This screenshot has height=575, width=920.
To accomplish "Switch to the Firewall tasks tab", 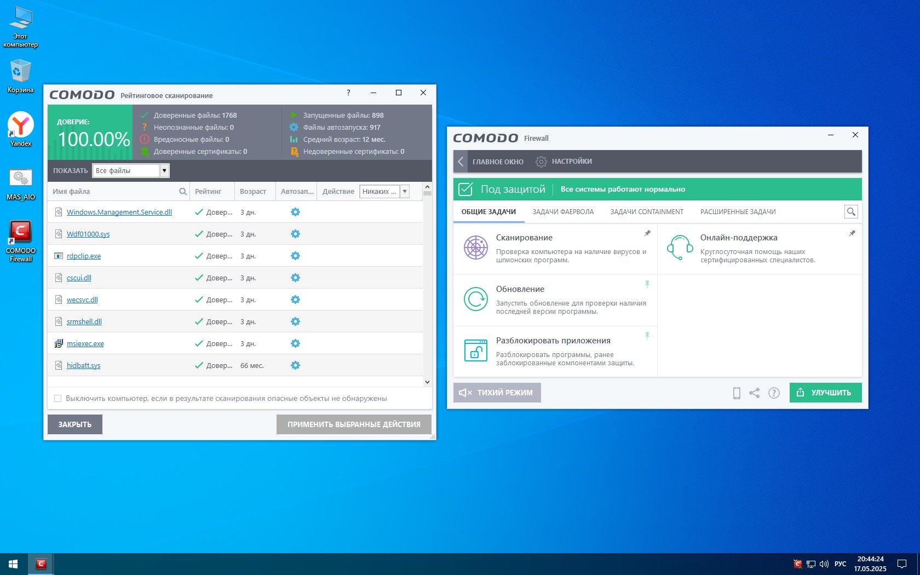I will pos(562,212).
